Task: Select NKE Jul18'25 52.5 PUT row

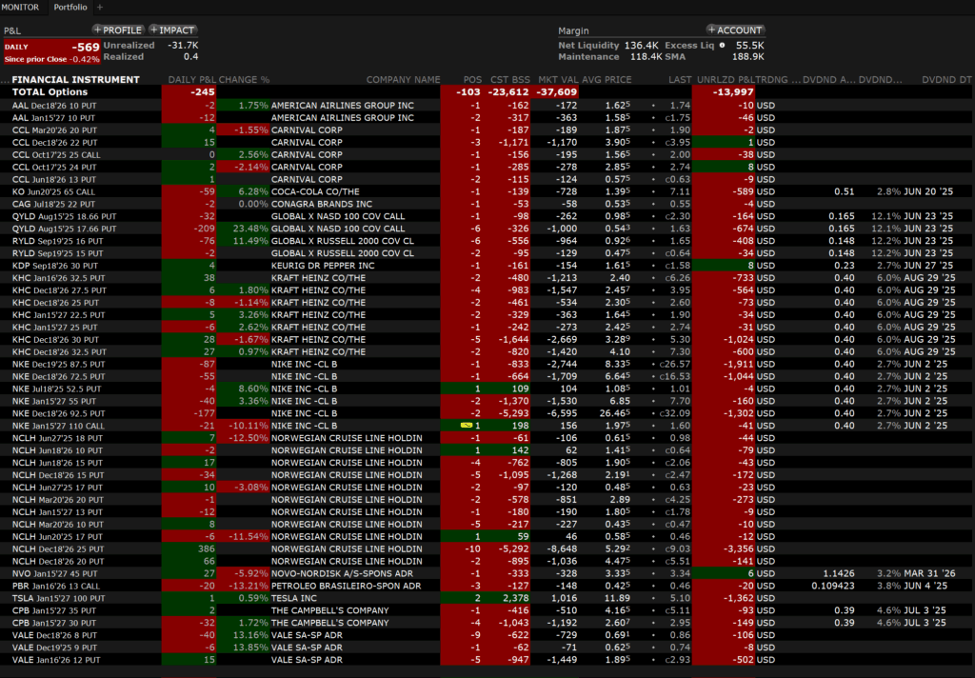Action: (487, 389)
